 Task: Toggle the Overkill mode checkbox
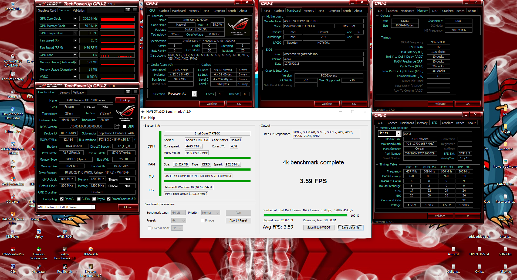pos(150,228)
